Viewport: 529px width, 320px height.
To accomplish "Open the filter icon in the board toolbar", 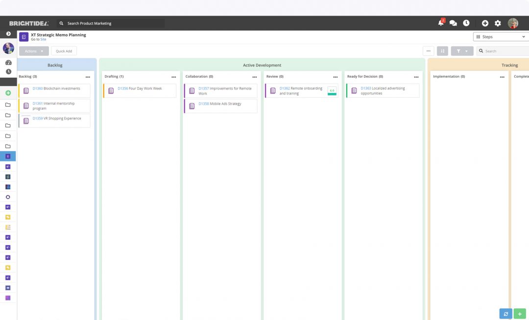I will [459, 51].
